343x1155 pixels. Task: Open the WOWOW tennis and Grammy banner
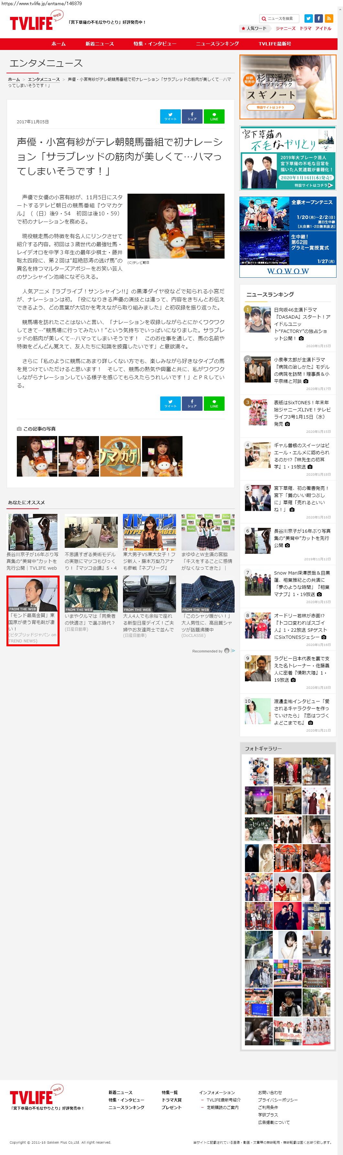tap(288, 237)
